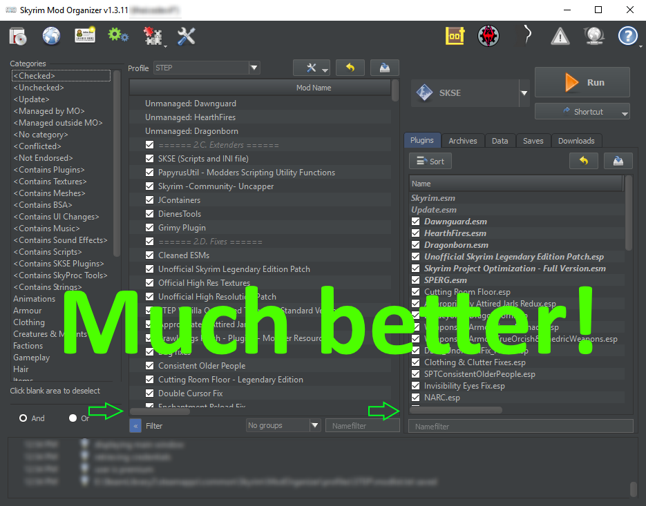The image size is (646, 506).
Task: Click the Install Mod from archive icon
Action: click(x=17, y=36)
